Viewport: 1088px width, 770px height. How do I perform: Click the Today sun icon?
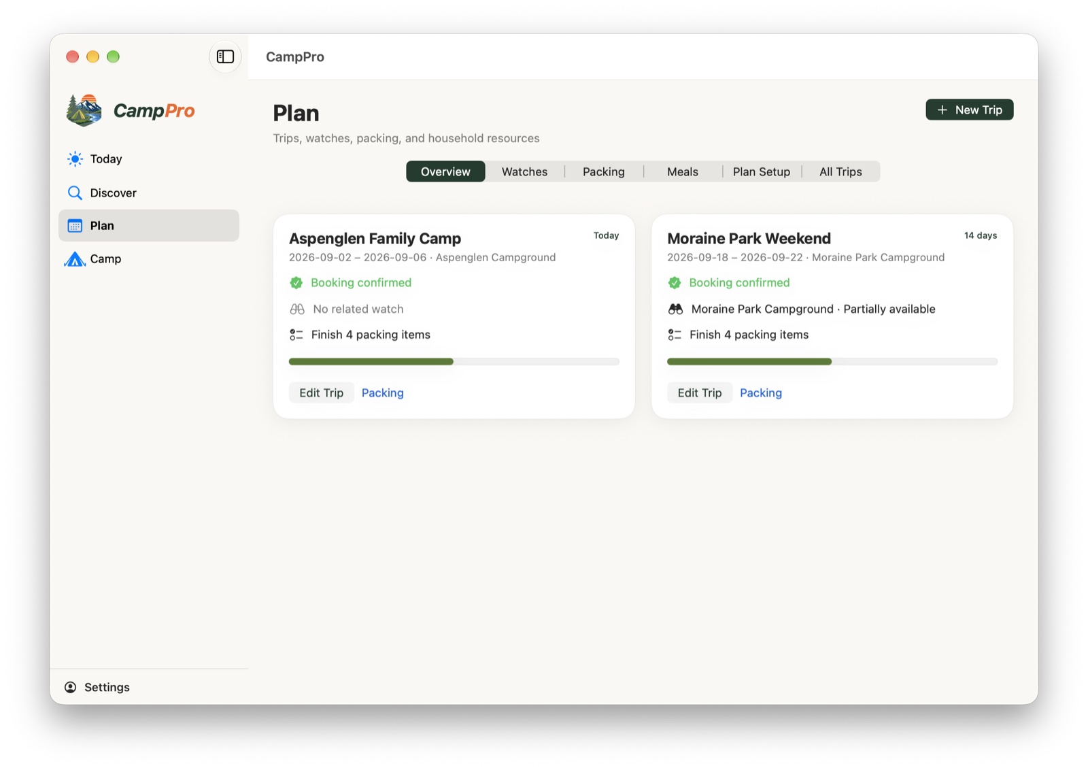point(75,159)
